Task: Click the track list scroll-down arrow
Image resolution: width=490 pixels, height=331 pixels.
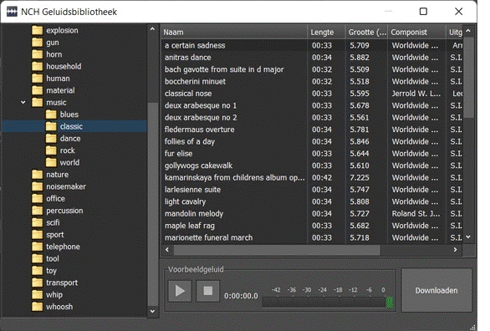Action: [468, 237]
